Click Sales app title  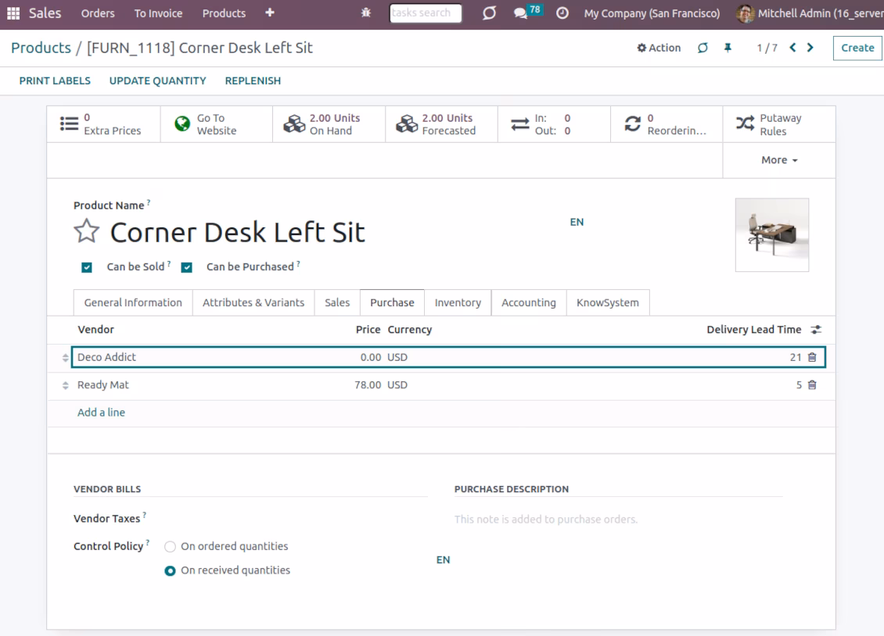pyautogui.click(x=45, y=13)
